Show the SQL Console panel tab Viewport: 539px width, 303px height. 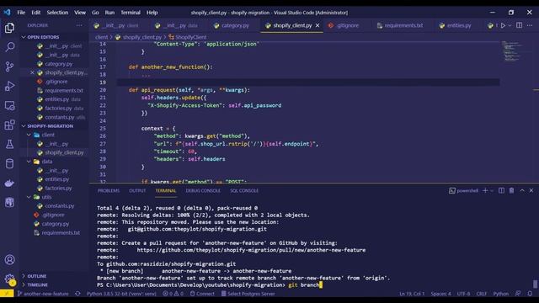point(244,191)
